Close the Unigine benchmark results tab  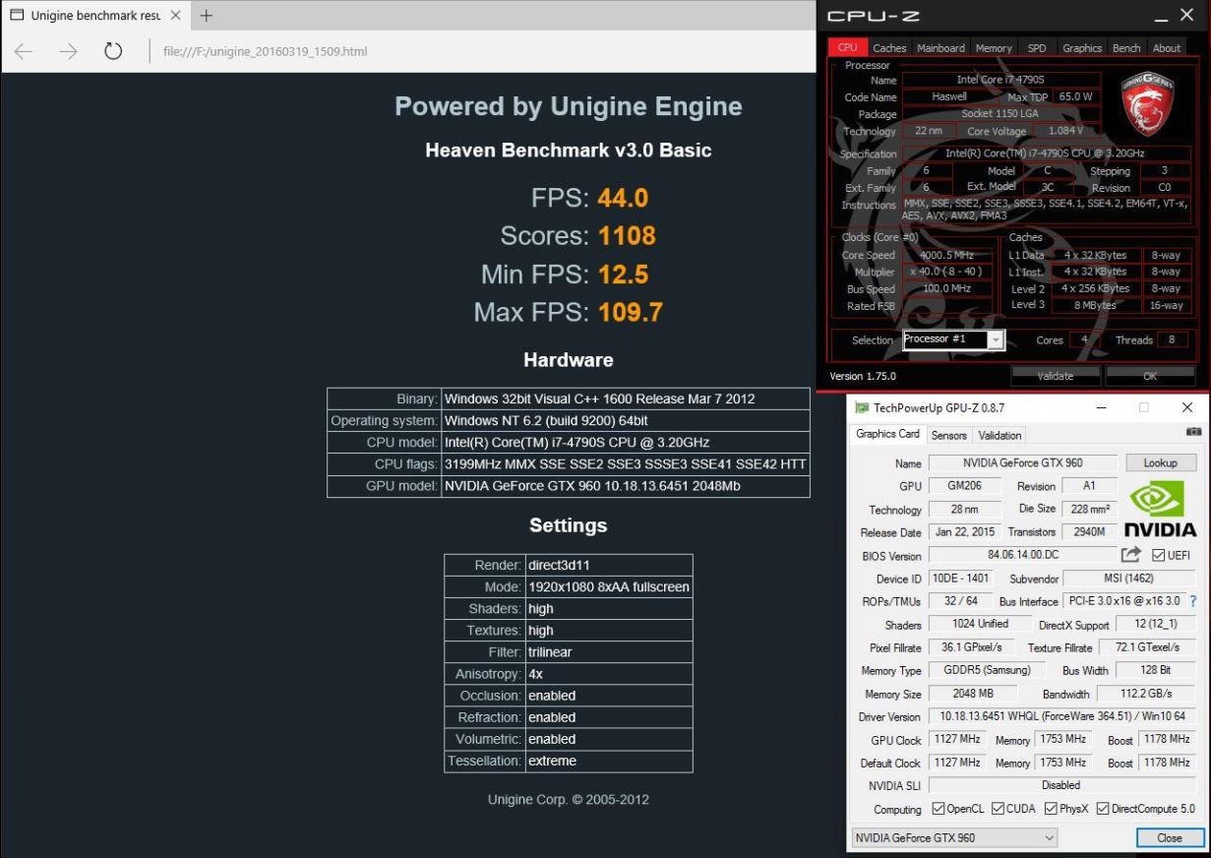[x=175, y=16]
